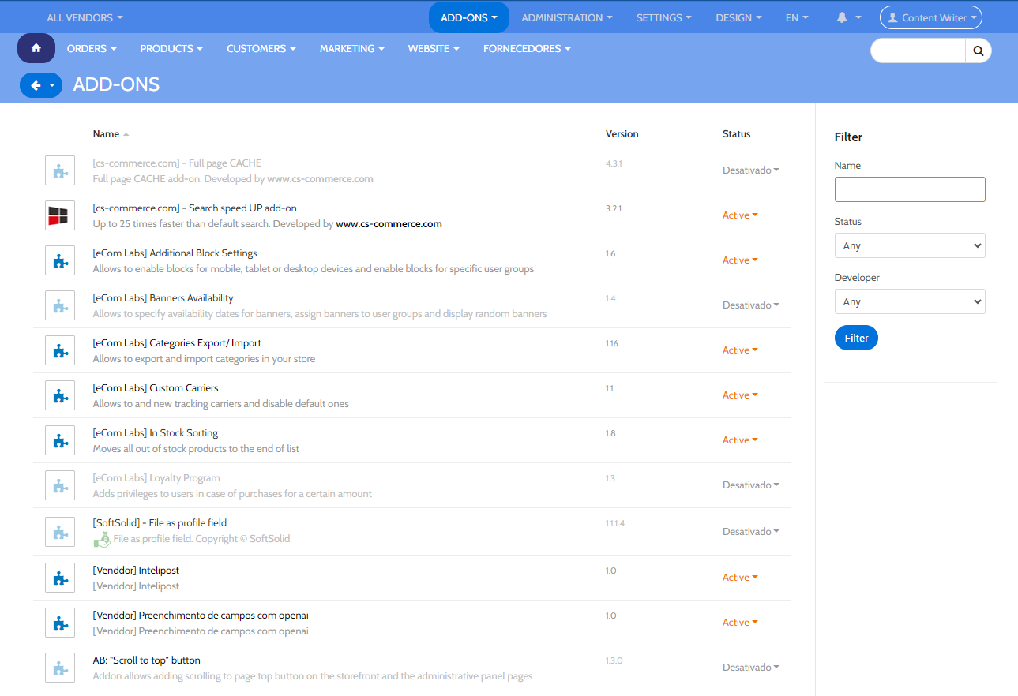Open the Developer filter dropdown

pyautogui.click(x=909, y=301)
